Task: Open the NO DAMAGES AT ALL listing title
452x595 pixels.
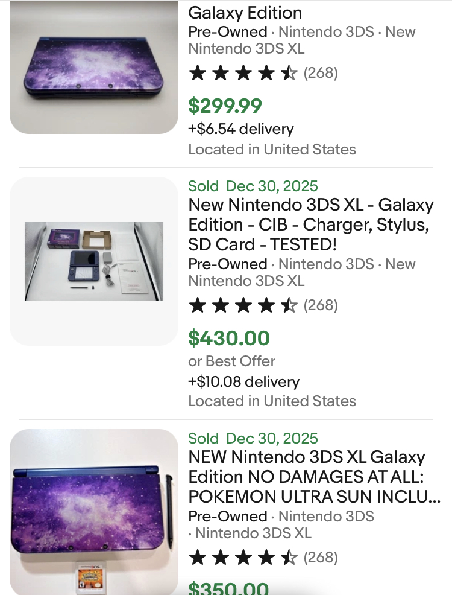Action: pyautogui.click(x=313, y=477)
